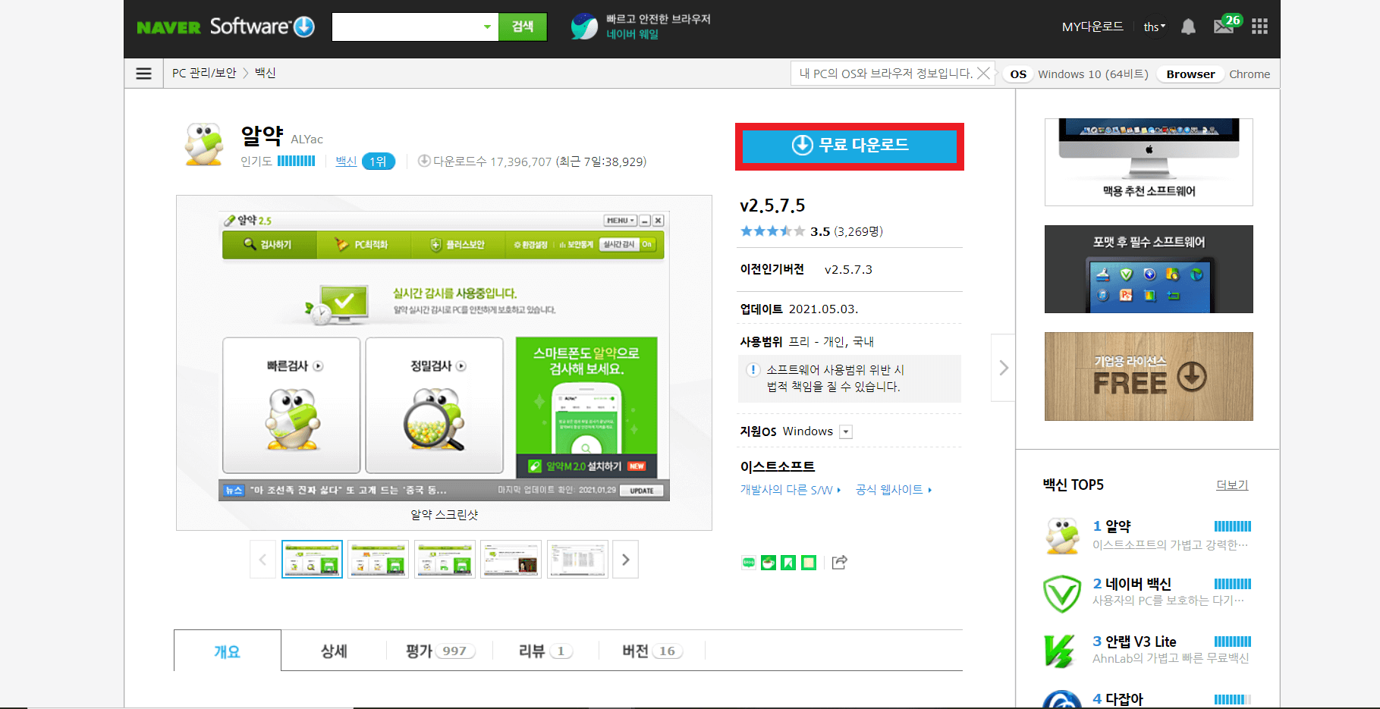Share via the Naver memo icon
Image resolution: width=1380 pixels, height=709 pixels.
809,563
